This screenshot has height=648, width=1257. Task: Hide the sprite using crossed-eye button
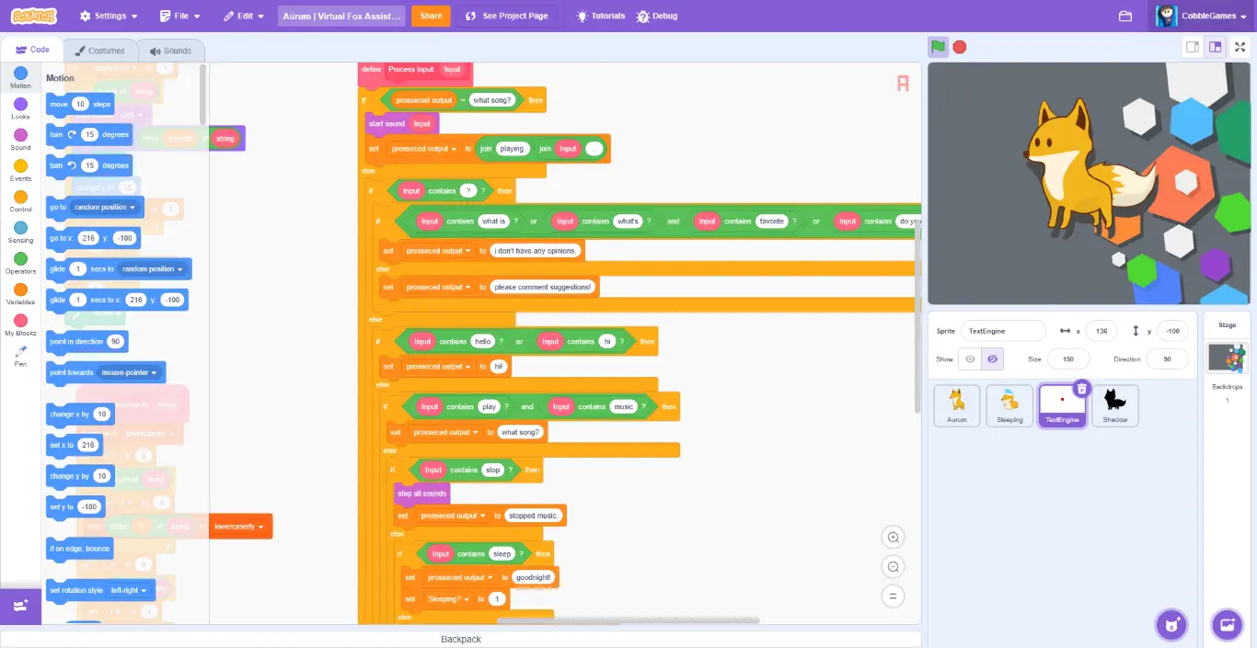[992, 359]
